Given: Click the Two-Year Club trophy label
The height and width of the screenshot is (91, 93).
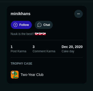Looking at the screenshot, I should (x=32, y=75).
